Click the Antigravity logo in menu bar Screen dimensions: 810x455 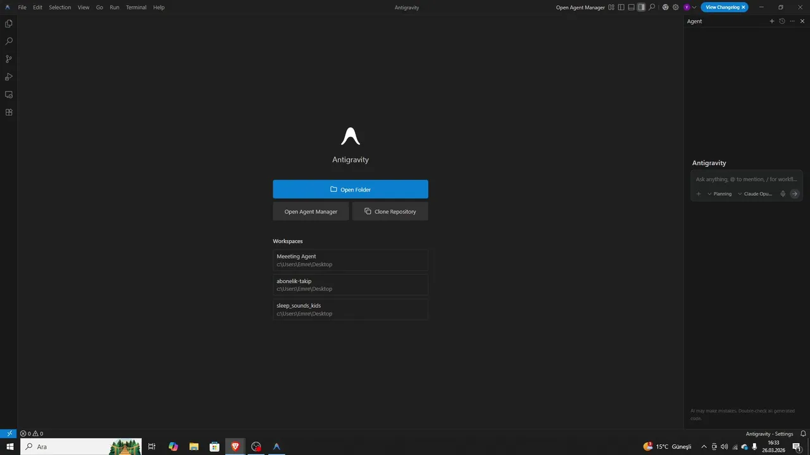tap(8, 7)
